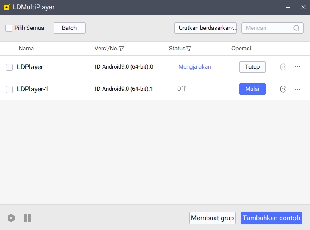Filter by Versi/No. column
This screenshot has height=230, width=310.
[121, 49]
